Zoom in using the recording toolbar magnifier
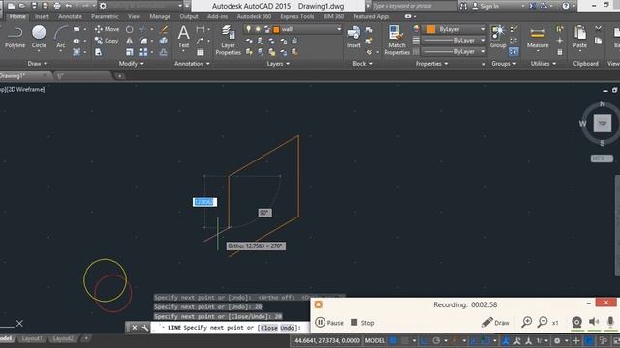Screen dimensions: 620x348 (x=527, y=322)
